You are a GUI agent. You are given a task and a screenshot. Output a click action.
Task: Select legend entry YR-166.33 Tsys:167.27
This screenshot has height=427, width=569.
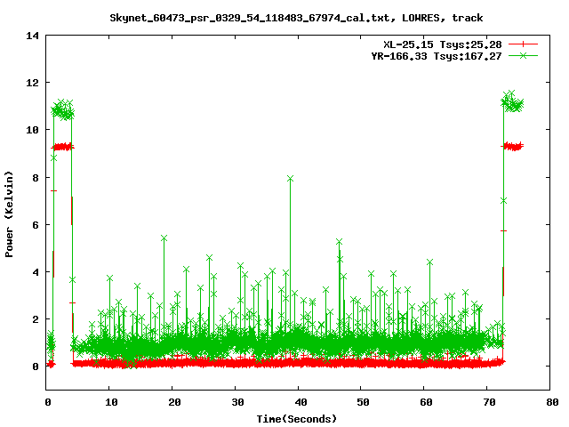point(437,56)
